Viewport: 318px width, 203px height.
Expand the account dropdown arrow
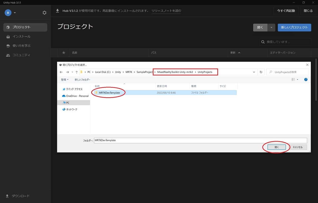point(15,13)
